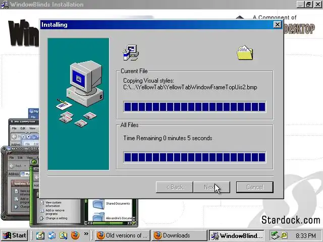Image resolution: width=323 pixels, height=242 pixels.
Task: Close the Installing dialog using the X
Action: (x=277, y=25)
